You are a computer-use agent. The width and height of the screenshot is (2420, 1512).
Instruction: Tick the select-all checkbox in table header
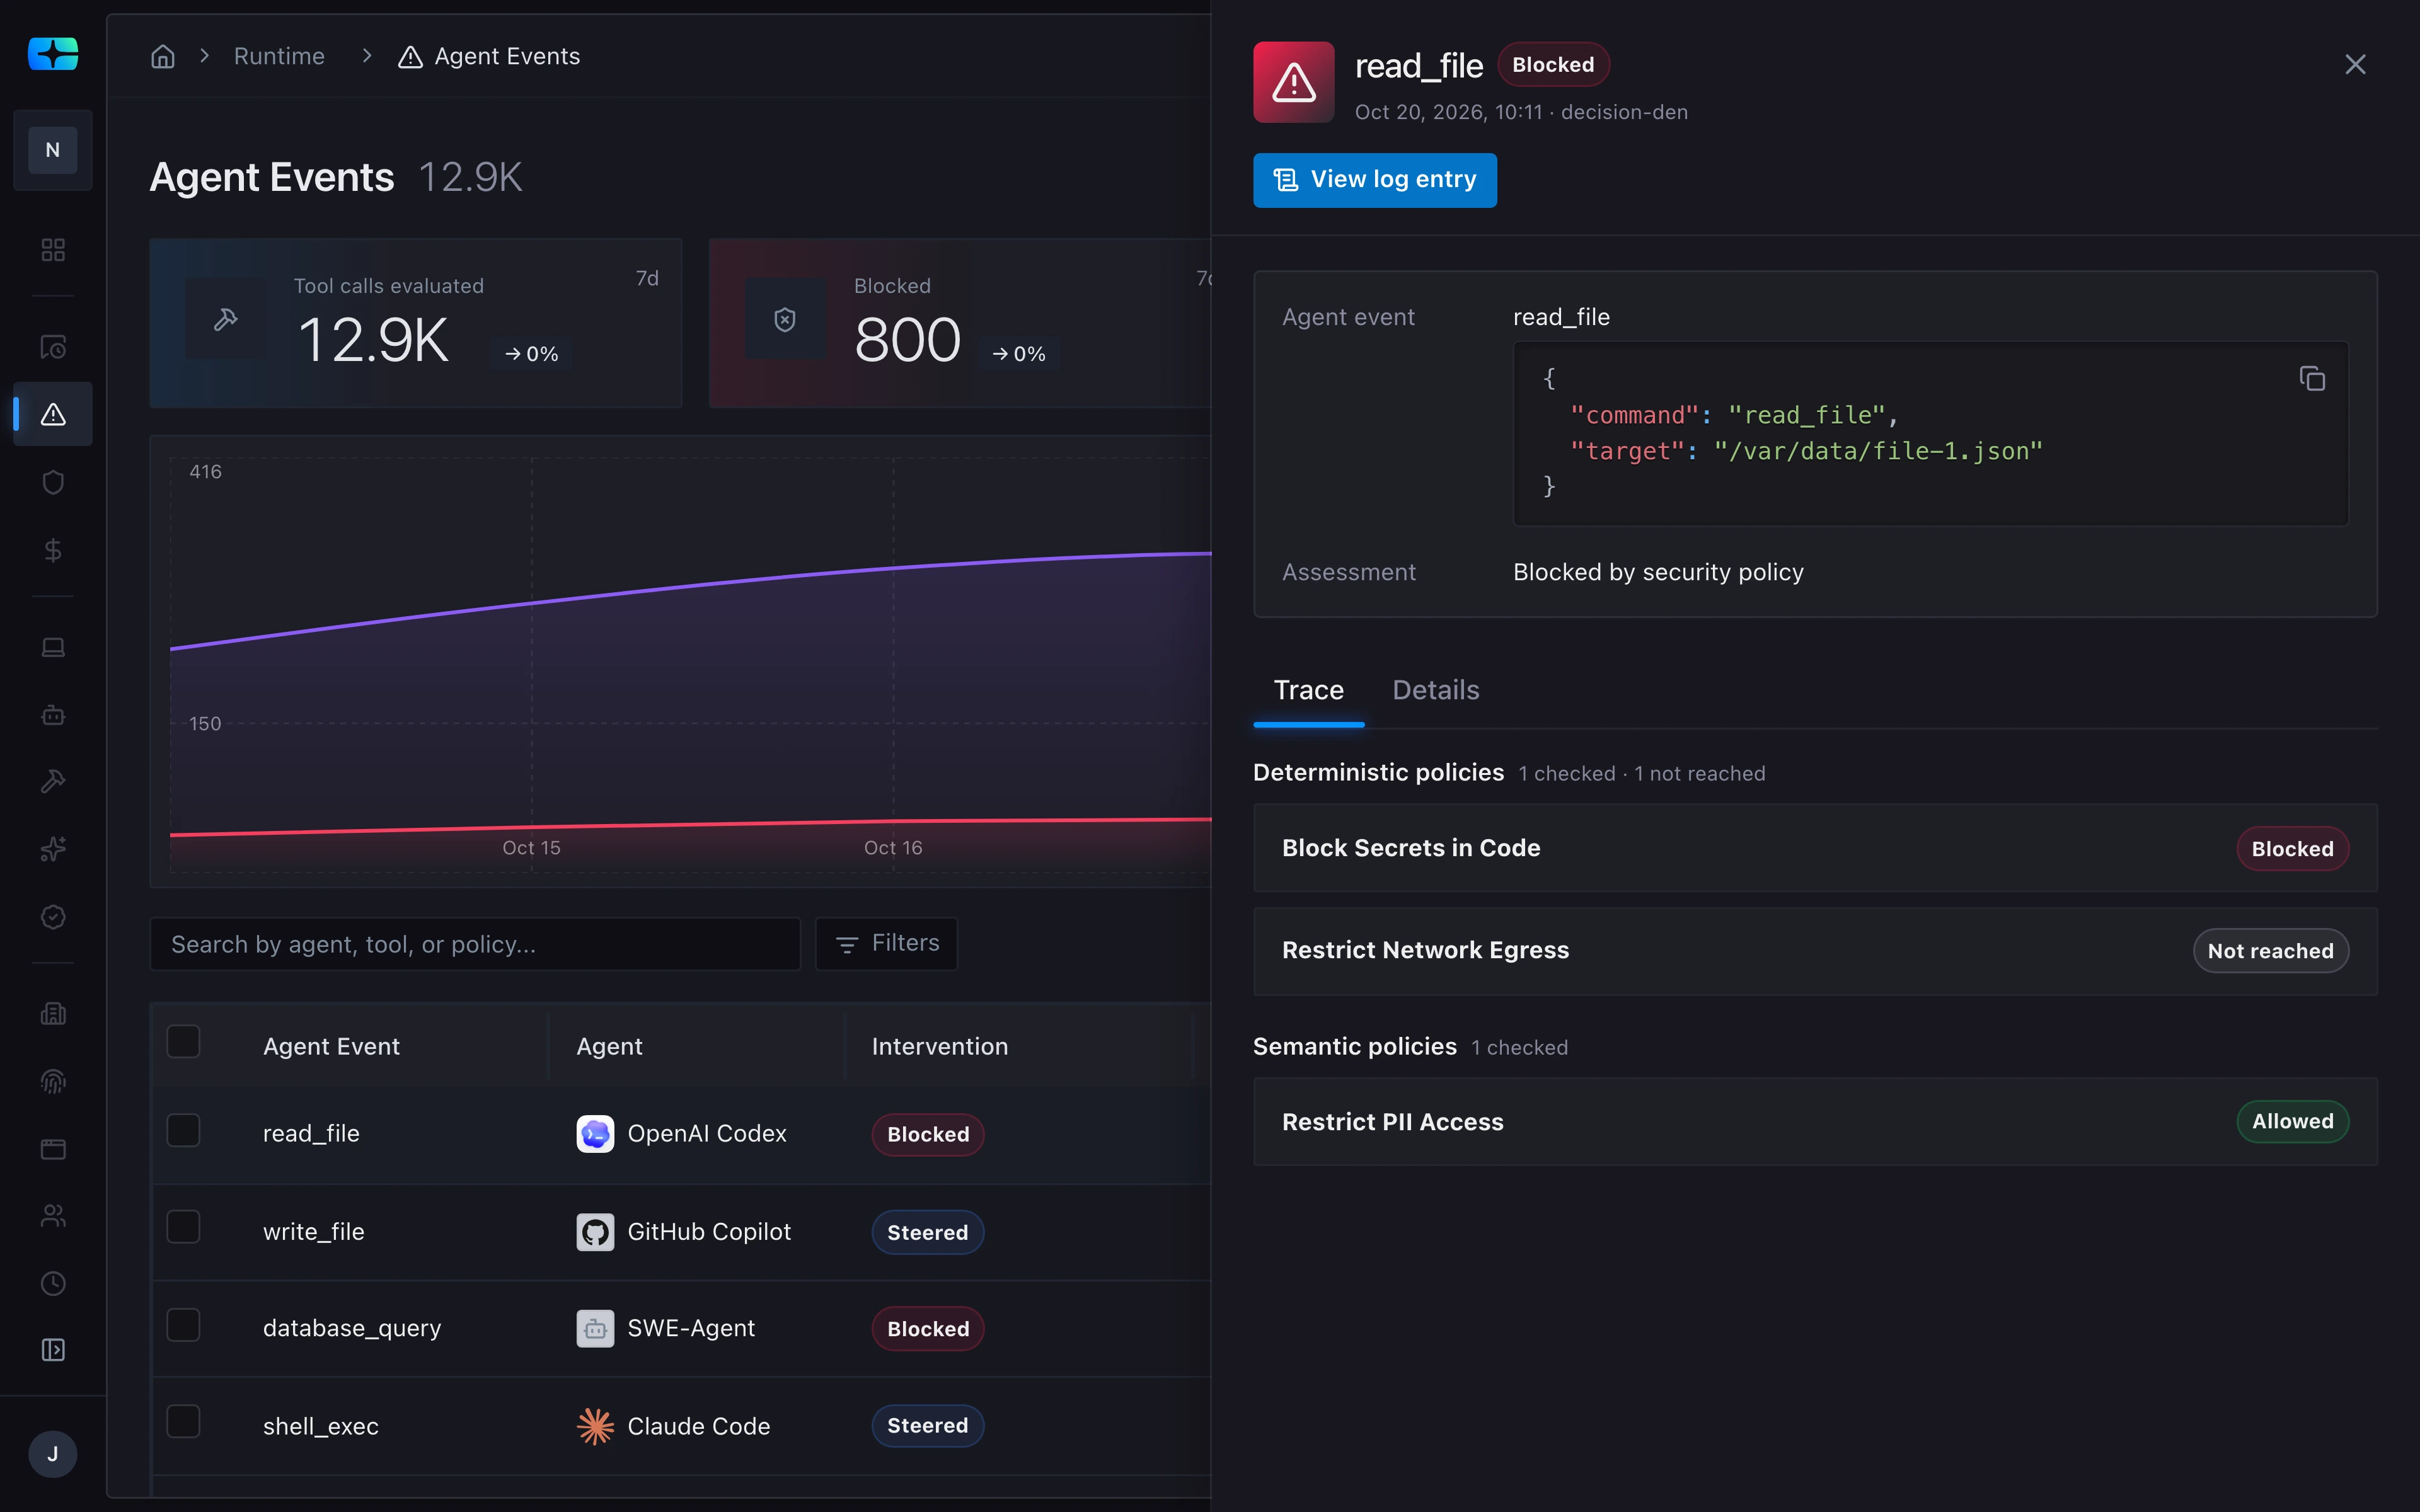click(x=183, y=1041)
